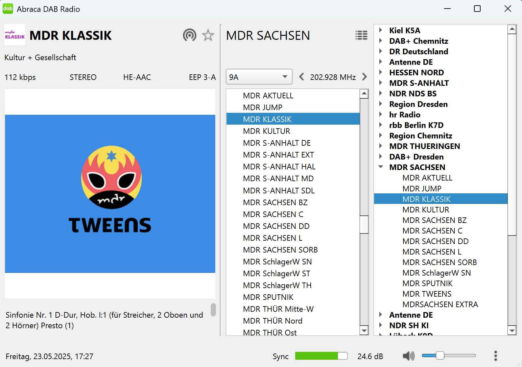Select MDR JUMP in service list

pos(262,108)
